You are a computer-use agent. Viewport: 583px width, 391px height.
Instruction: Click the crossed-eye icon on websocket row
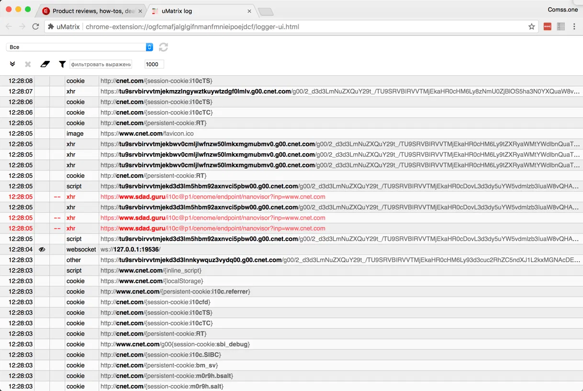(42, 250)
